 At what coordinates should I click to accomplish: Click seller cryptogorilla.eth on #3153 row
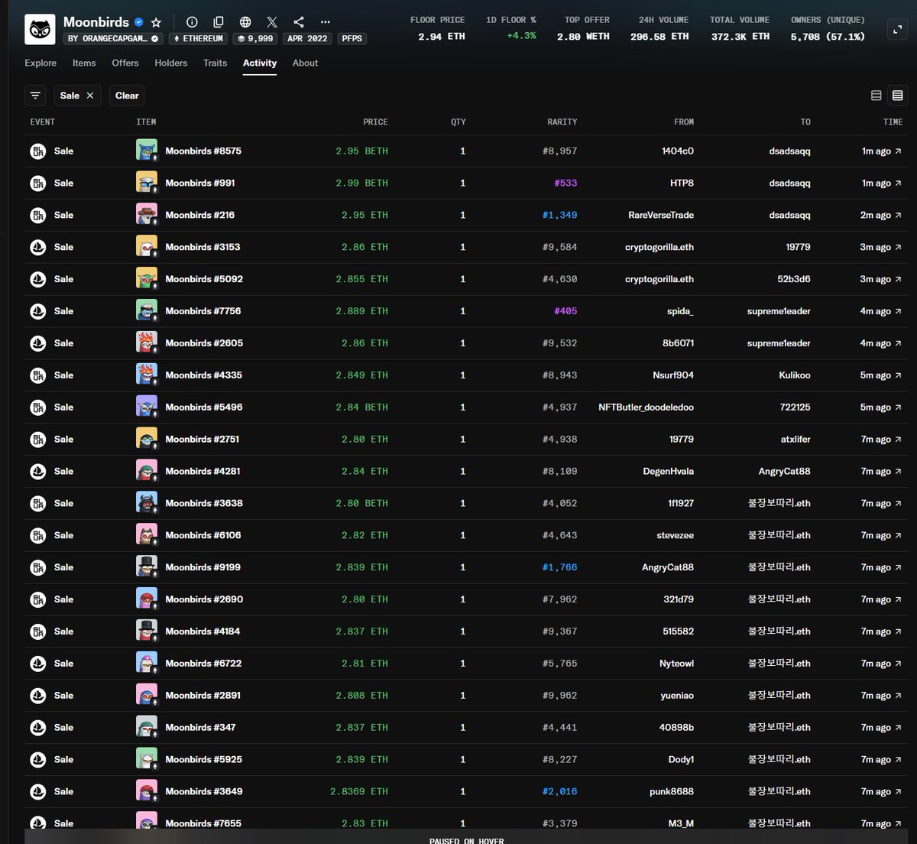[659, 247]
